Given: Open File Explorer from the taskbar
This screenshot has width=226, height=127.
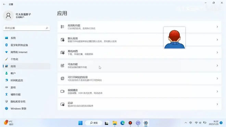Looking at the screenshot, I should 115,123.
